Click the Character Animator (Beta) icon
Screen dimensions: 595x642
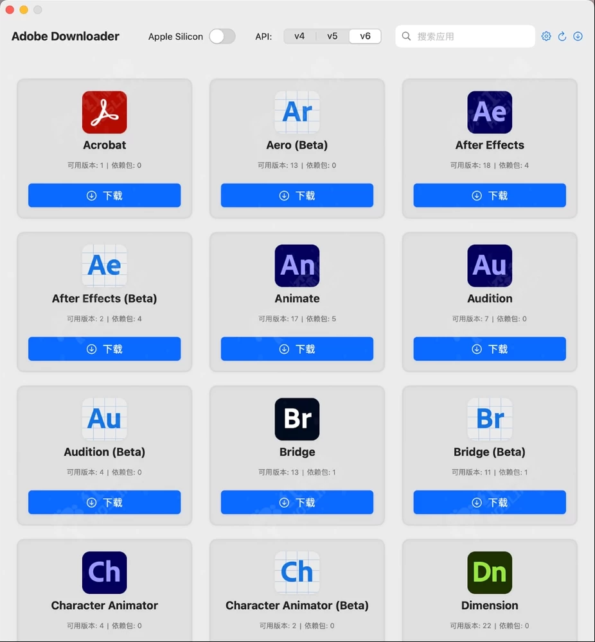point(297,573)
